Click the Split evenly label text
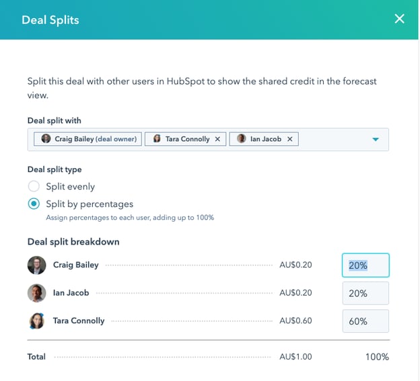420x381 pixels. click(x=70, y=186)
